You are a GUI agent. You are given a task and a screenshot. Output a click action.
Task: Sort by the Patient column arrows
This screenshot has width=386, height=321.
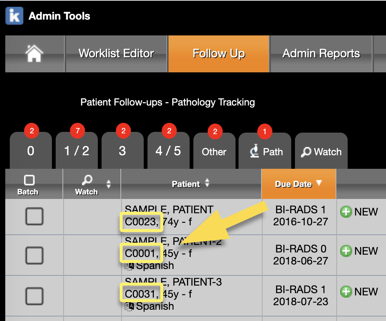pyautogui.click(x=207, y=183)
